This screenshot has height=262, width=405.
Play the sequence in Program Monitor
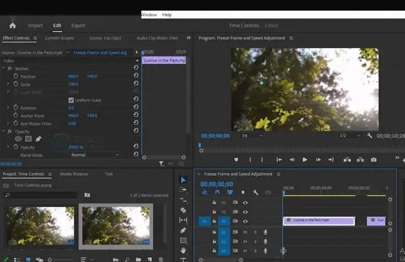(x=305, y=160)
